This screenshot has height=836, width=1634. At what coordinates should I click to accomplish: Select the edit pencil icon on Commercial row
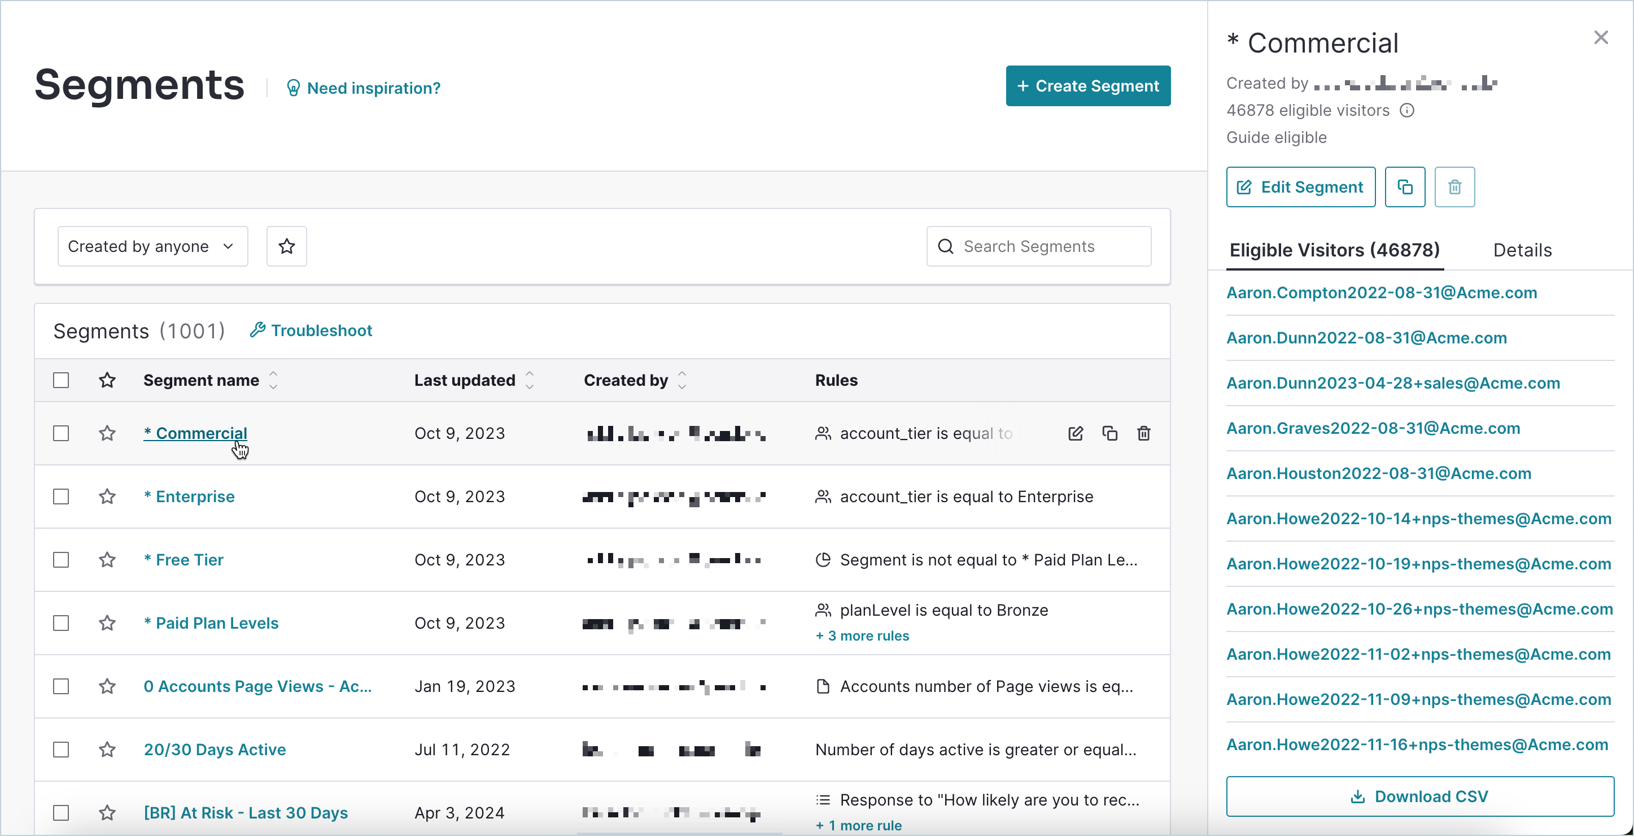click(1075, 434)
